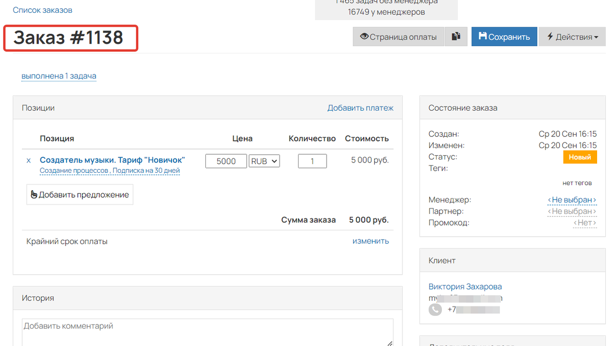Click the price input field showing 5000
This screenshot has width=614, height=346.
226,161
